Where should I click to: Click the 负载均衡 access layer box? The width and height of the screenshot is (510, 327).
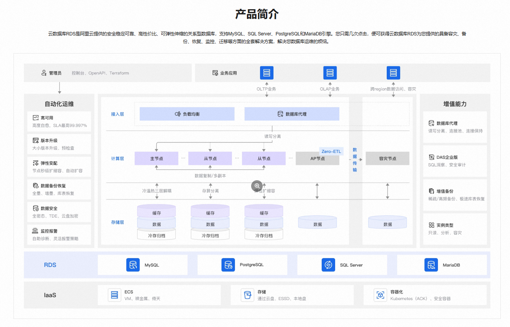click(187, 114)
